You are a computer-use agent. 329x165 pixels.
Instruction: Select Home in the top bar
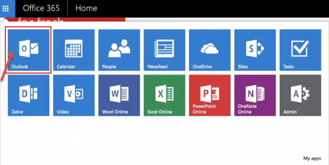coord(86,8)
